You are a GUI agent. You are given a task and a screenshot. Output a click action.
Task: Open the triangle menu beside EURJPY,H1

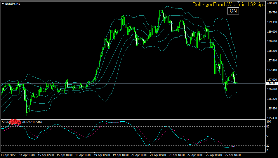(x=3, y=4)
